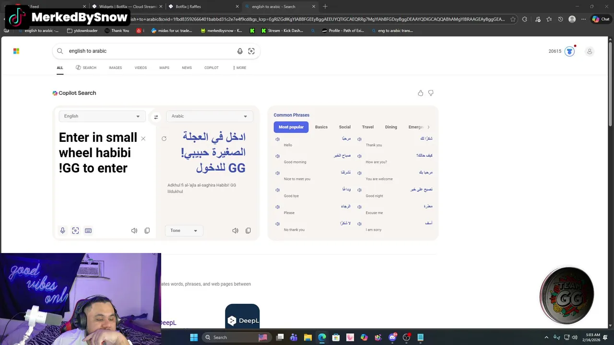The width and height of the screenshot is (614, 345).
Task: Open on-screen keyboard icon in translator
Action: point(88,230)
